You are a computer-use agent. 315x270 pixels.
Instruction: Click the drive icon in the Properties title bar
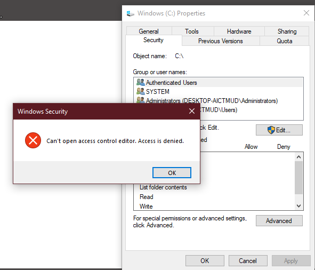pos(130,13)
